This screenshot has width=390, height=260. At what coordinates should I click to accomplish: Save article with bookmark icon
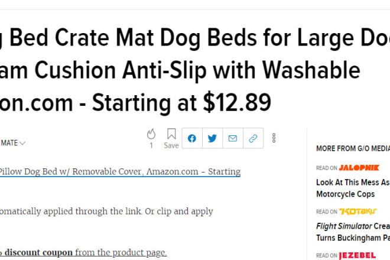pyautogui.click(x=171, y=134)
